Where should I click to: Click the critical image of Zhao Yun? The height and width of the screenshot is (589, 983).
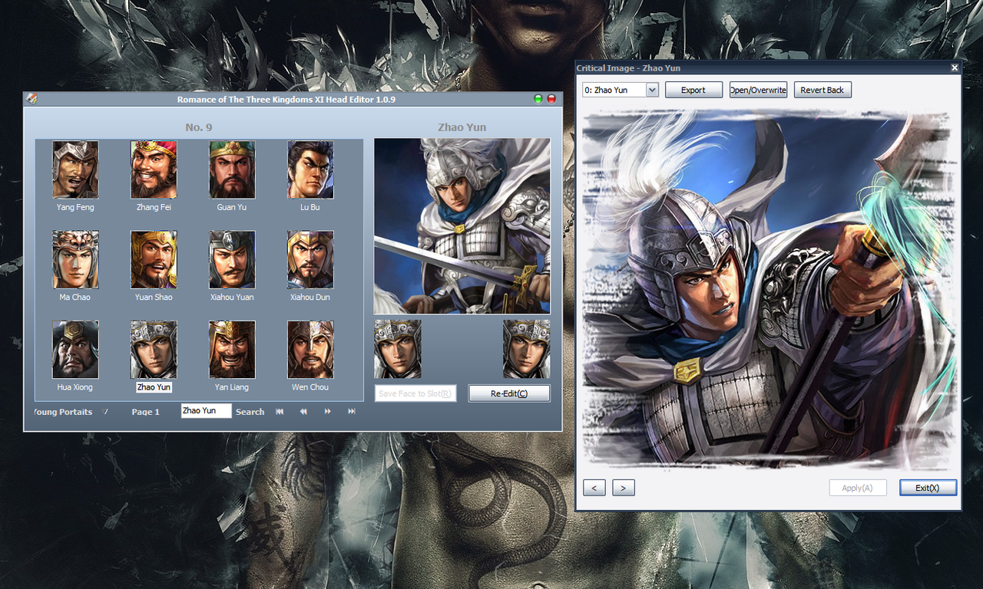(770, 289)
